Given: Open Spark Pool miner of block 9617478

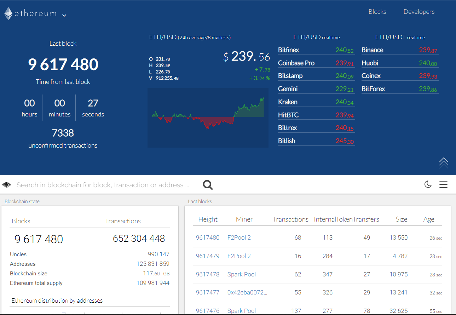Looking at the screenshot, I should [x=242, y=275].
